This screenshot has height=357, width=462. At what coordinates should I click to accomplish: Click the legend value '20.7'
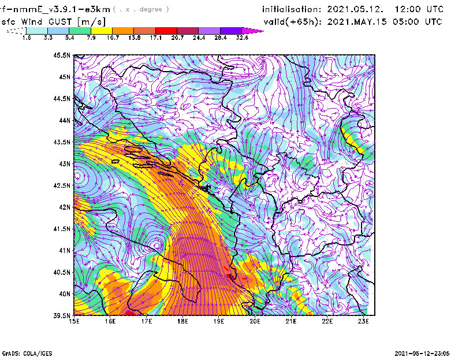coord(177,38)
